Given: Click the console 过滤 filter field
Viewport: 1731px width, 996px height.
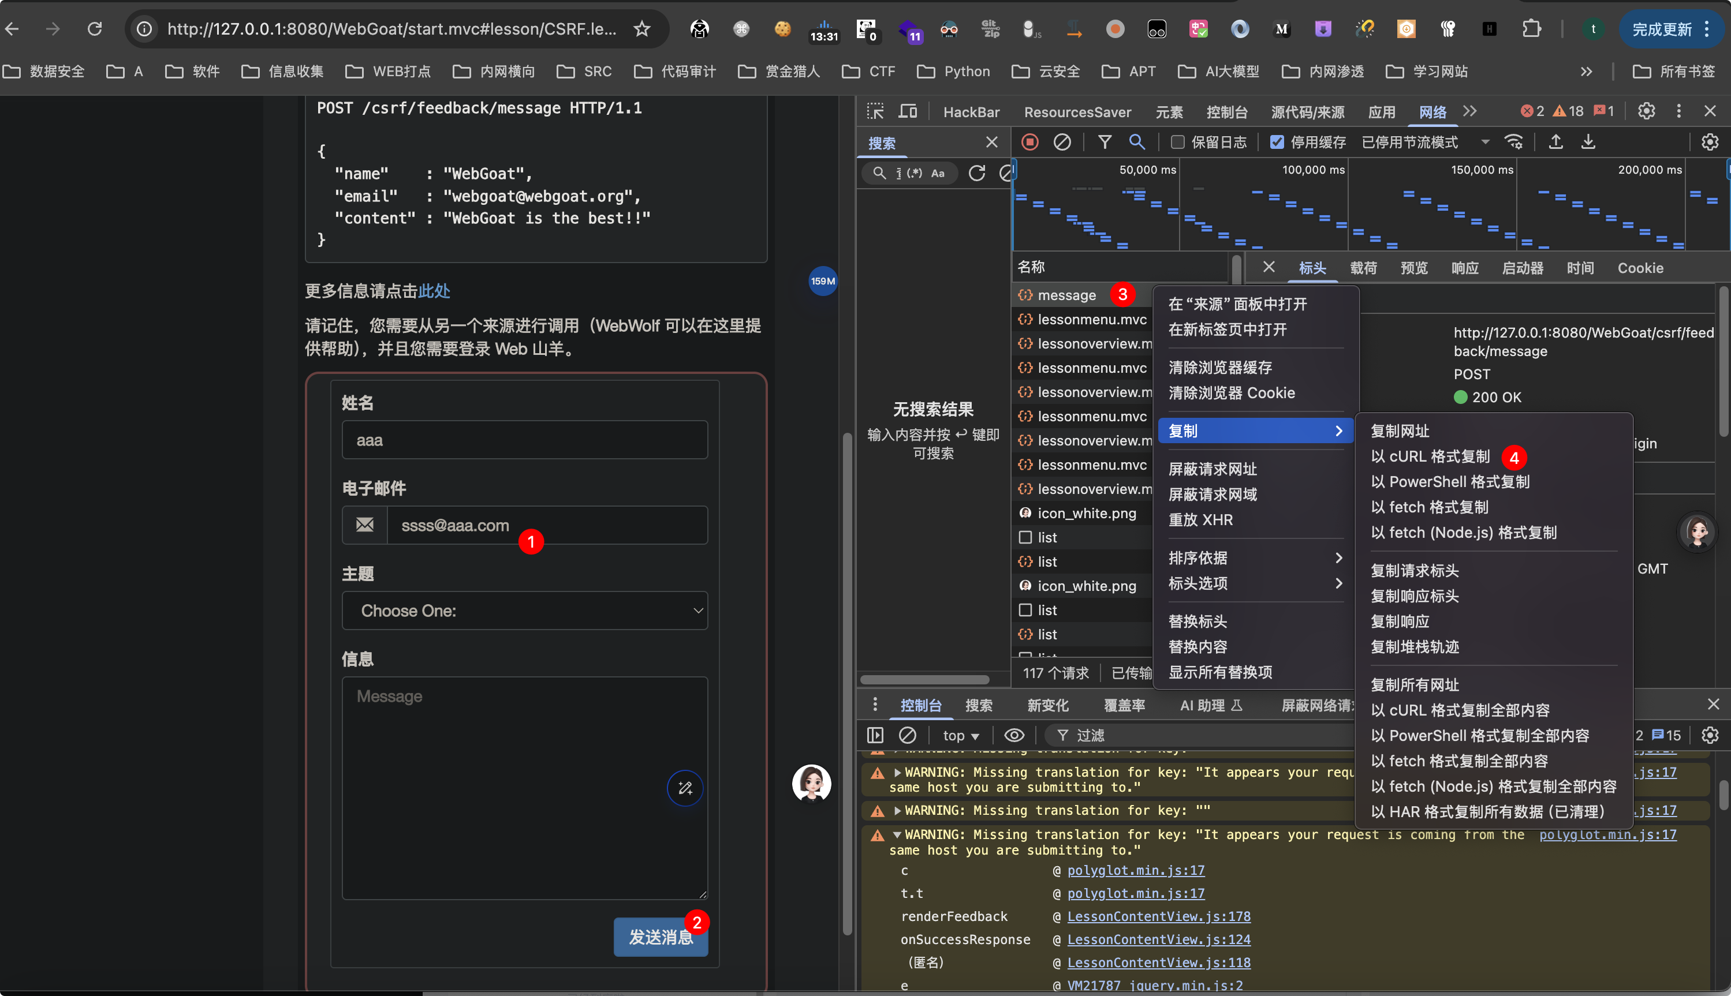Looking at the screenshot, I should [1198, 735].
